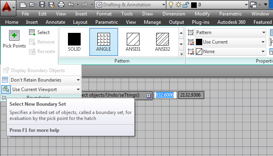Click the Open file folder icon
273x156 pixels.
click(32, 5)
